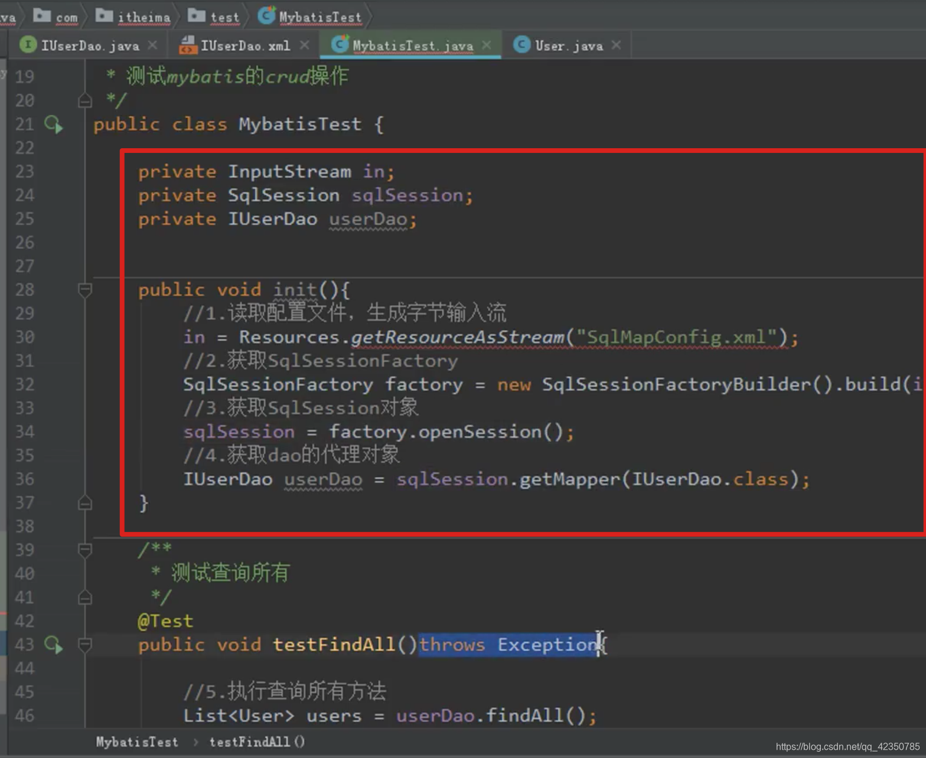Viewport: 926px width, 758px height.
Task: Click the testFindAll method name
Action: pyautogui.click(x=334, y=645)
